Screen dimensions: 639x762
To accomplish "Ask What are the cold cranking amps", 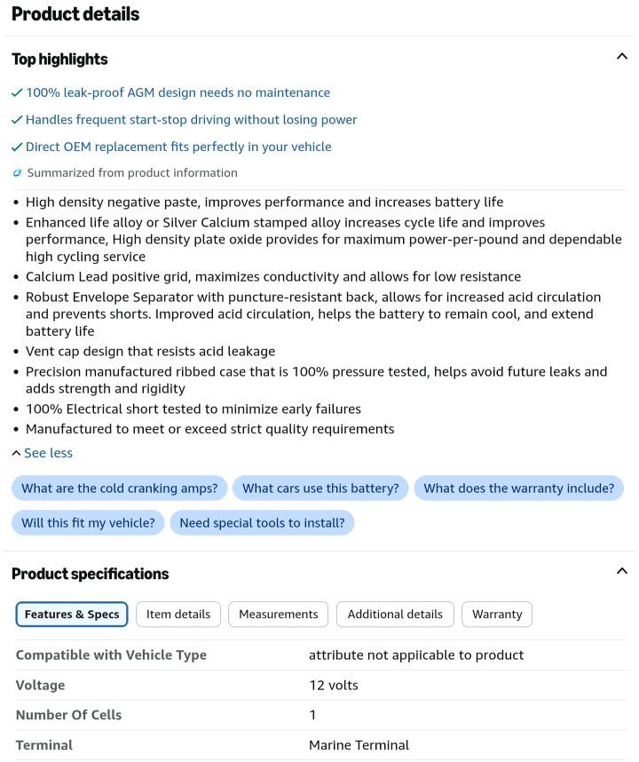I will [x=120, y=488].
